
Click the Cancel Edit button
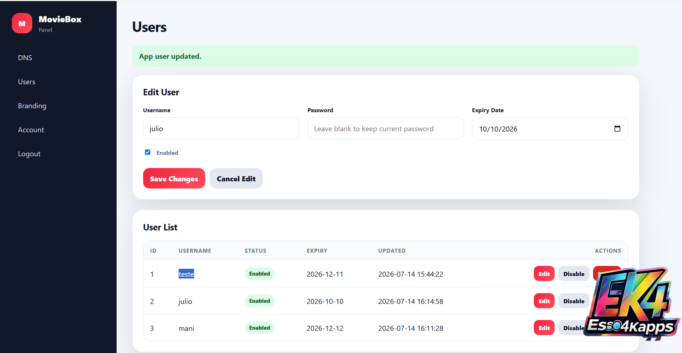(x=236, y=178)
